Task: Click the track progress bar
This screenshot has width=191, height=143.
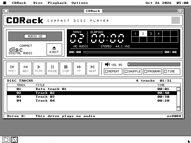Action: click(123, 52)
